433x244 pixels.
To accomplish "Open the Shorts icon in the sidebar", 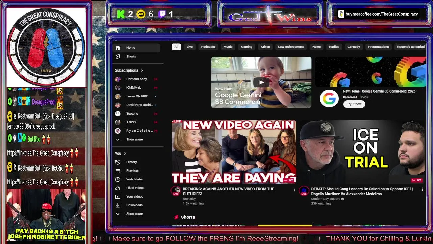I will point(118,56).
